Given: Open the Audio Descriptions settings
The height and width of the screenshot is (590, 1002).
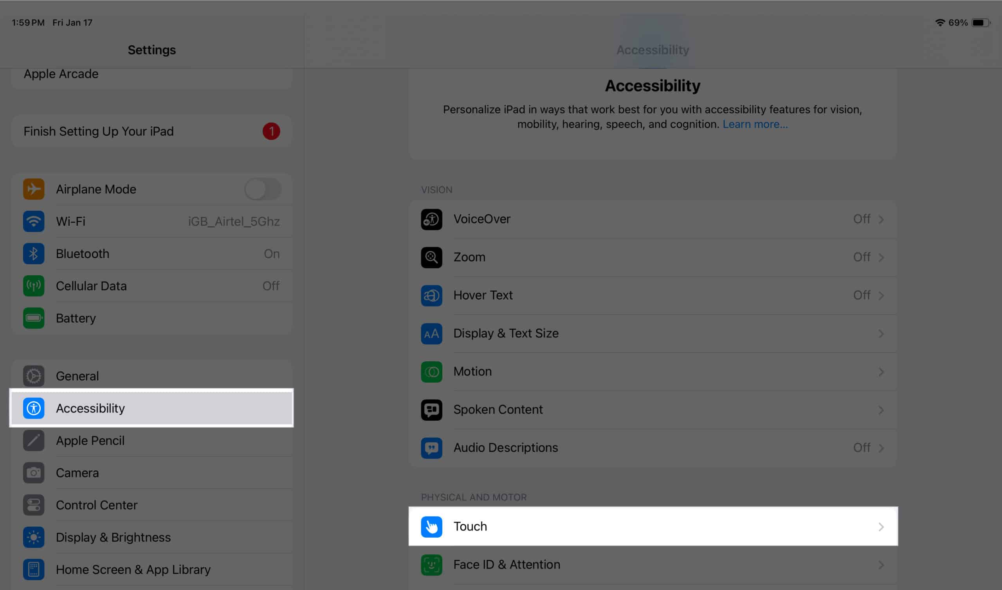Looking at the screenshot, I should (652, 447).
